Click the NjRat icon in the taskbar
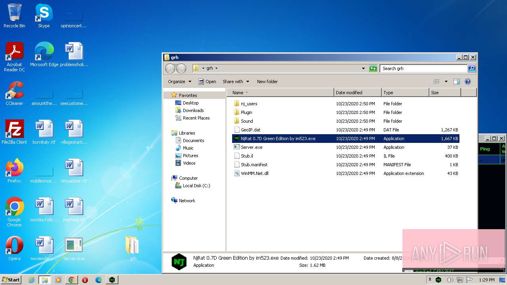 tap(112, 280)
